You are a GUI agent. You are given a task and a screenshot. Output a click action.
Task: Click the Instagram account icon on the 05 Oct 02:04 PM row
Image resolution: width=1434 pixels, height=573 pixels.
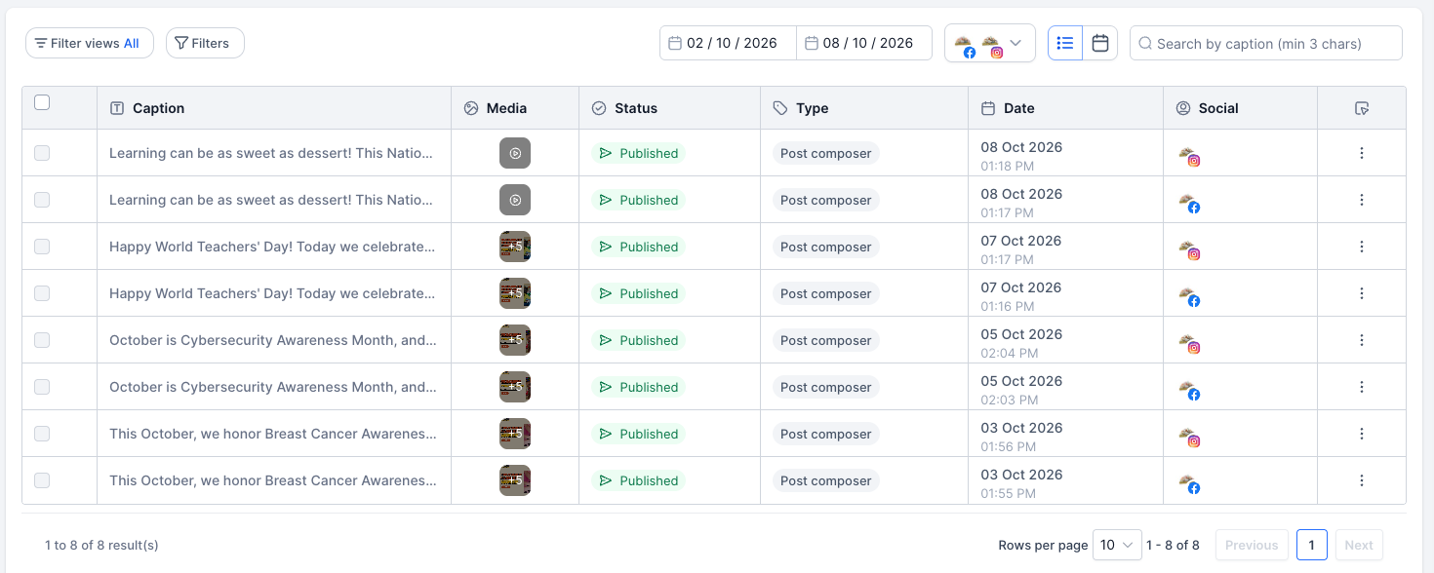coord(1188,342)
